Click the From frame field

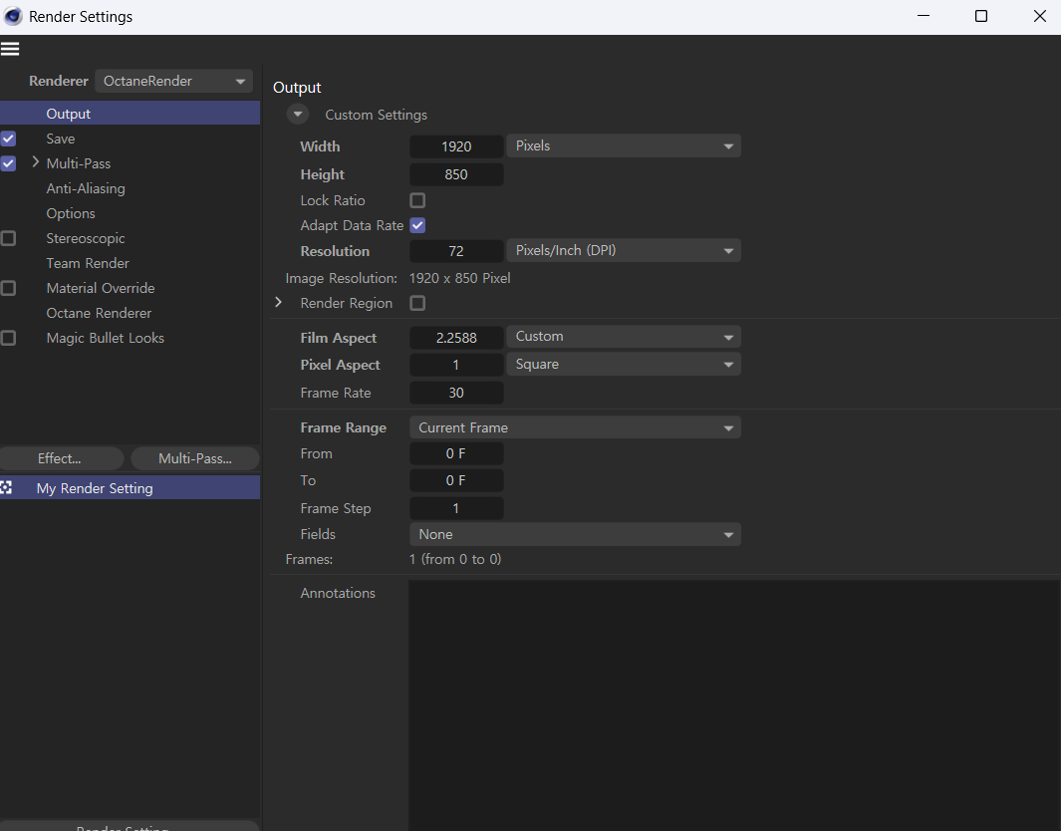point(456,453)
